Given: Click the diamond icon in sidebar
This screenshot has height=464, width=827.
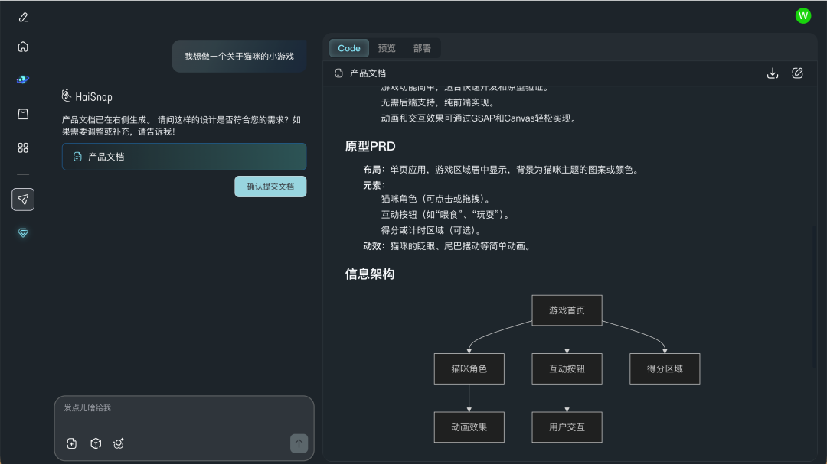Looking at the screenshot, I should click(x=23, y=233).
